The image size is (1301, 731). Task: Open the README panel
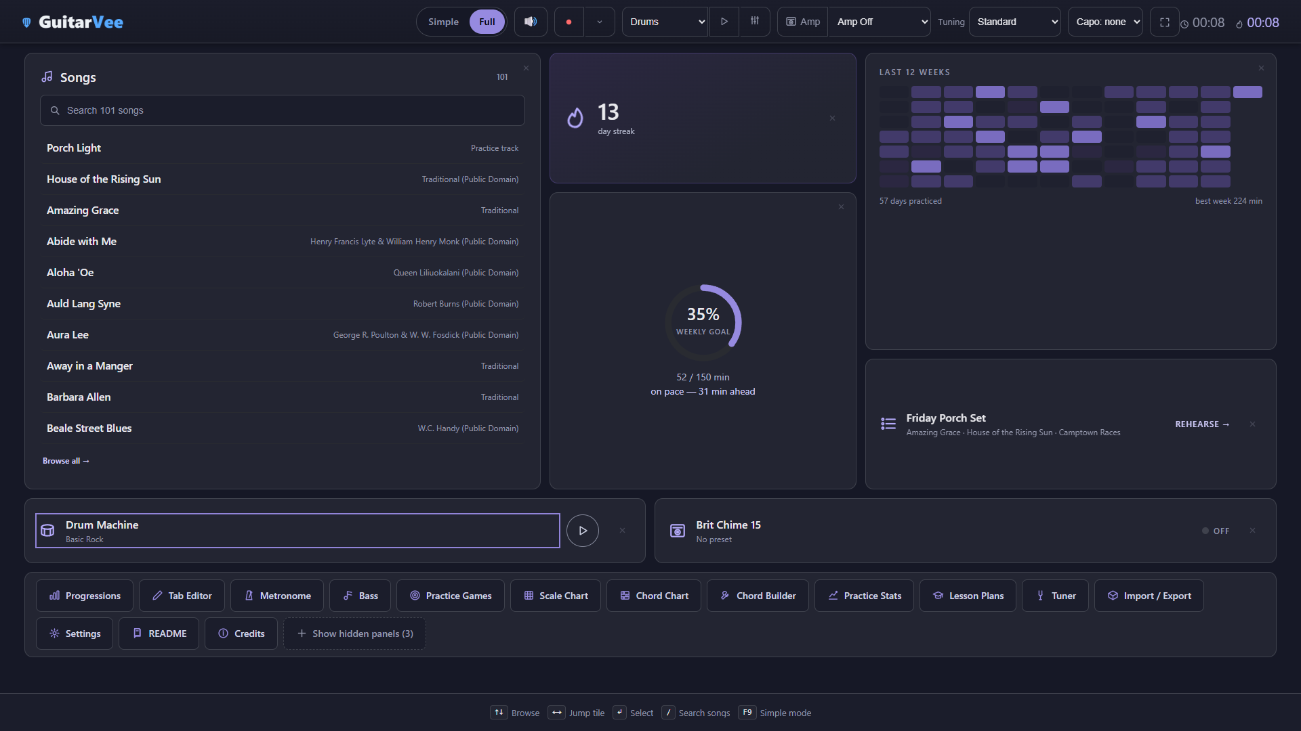[159, 634]
